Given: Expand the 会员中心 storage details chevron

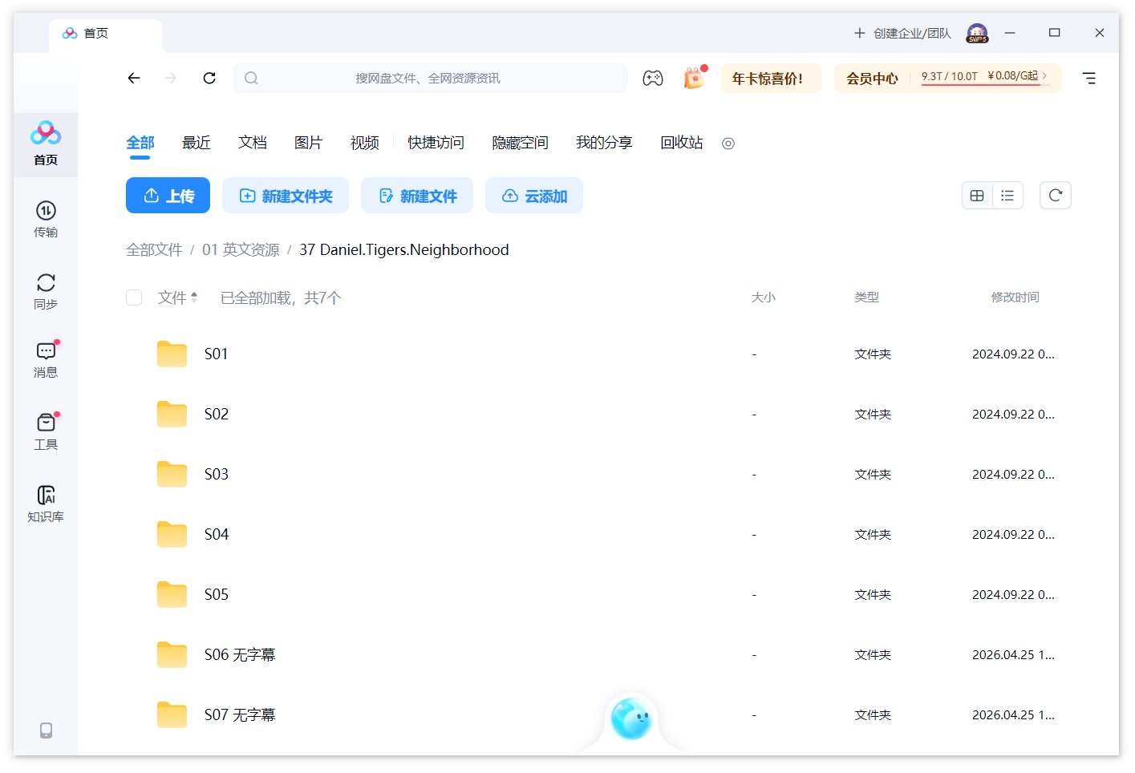Looking at the screenshot, I should pos(1044,76).
